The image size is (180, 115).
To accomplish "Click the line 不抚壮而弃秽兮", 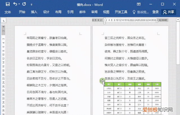I will (48, 105).
